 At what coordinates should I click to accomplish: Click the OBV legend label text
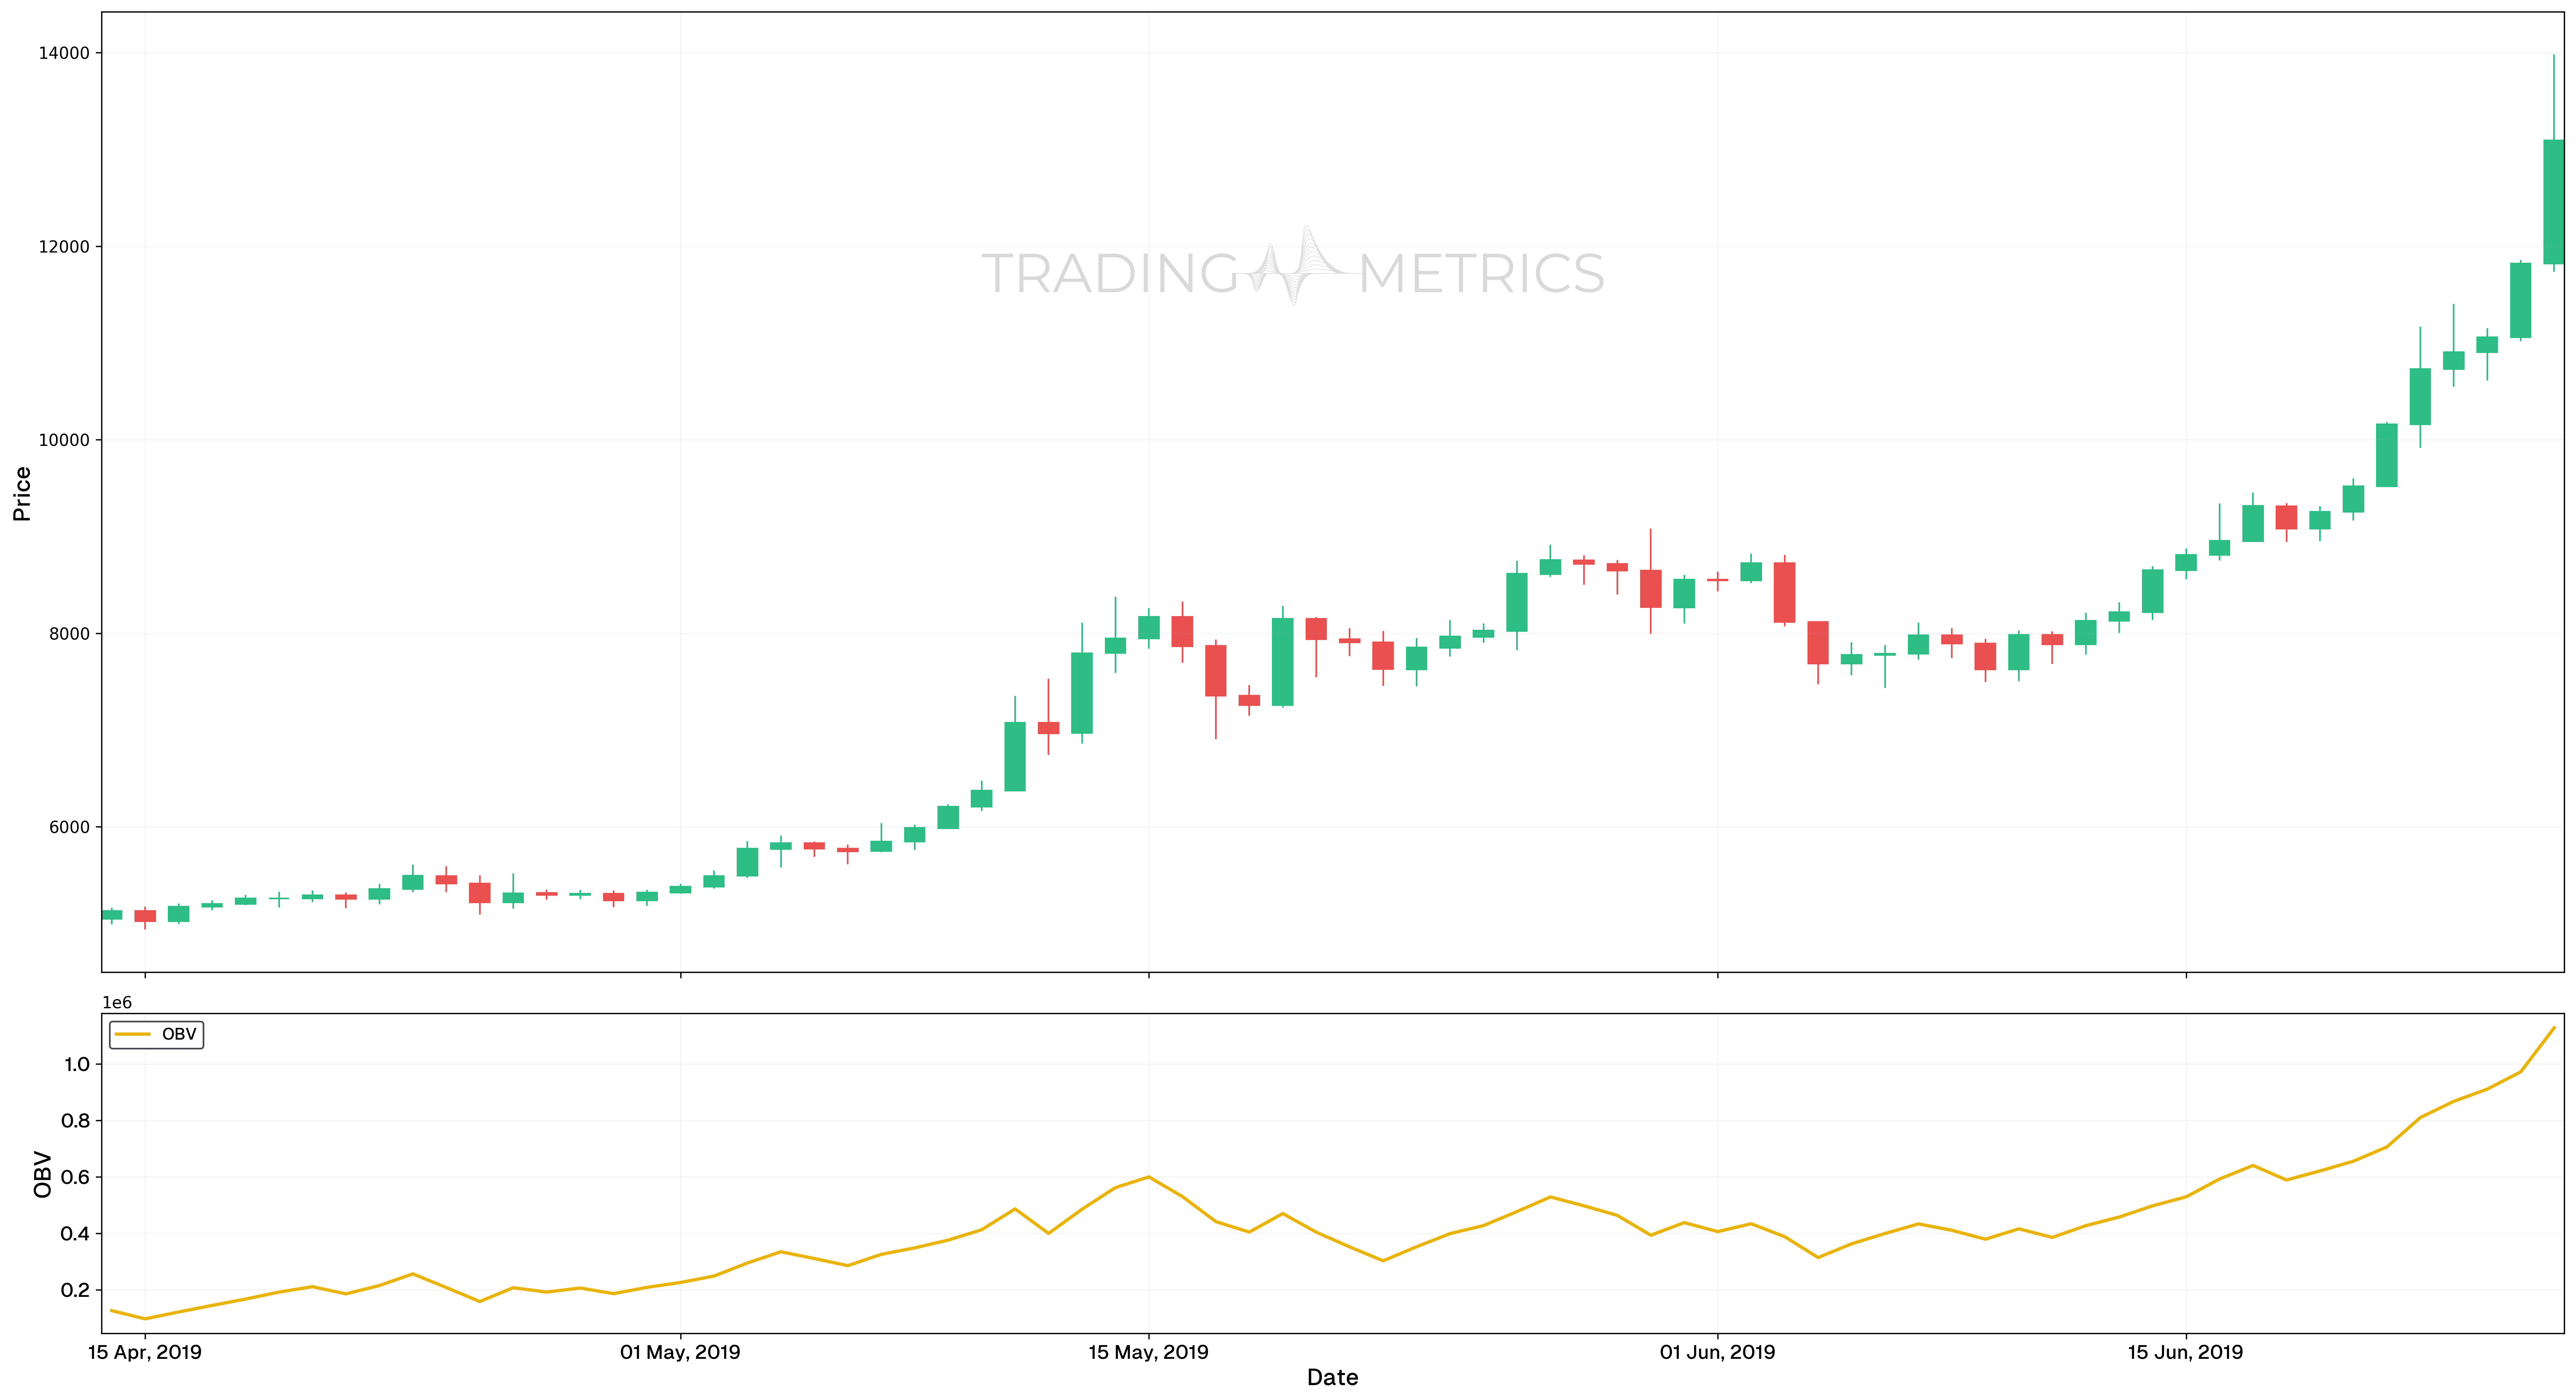(x=179, y=1034)
